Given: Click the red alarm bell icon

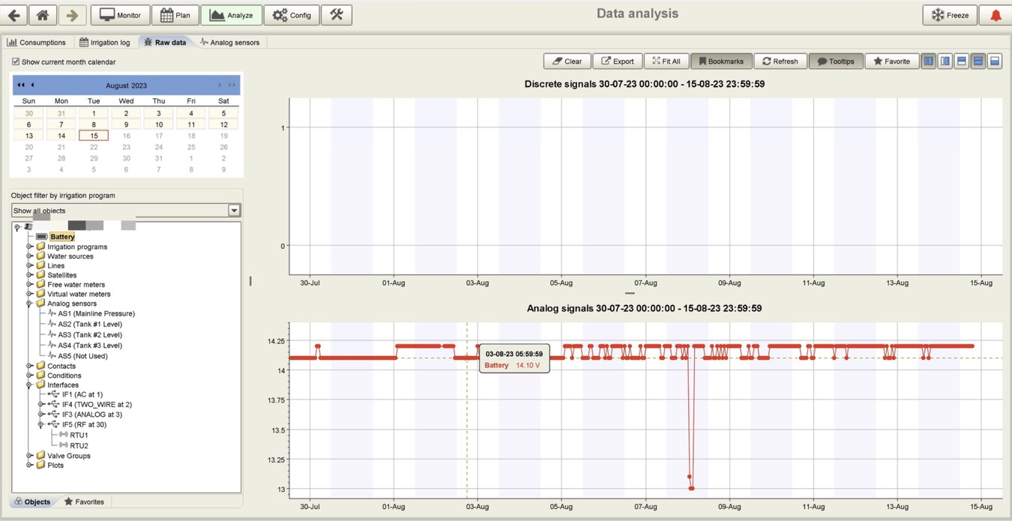Looking at the screenshot, I should [996, 15].
